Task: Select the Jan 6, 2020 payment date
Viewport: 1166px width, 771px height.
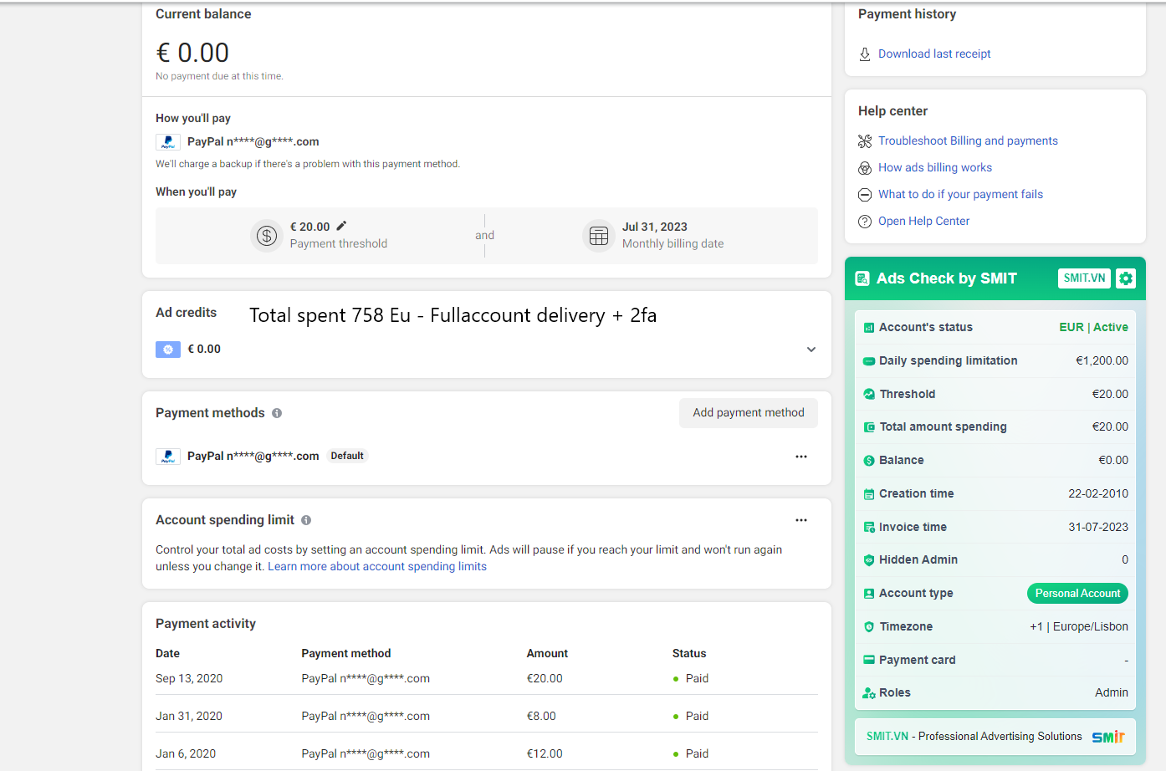Action: click(186, 753)
